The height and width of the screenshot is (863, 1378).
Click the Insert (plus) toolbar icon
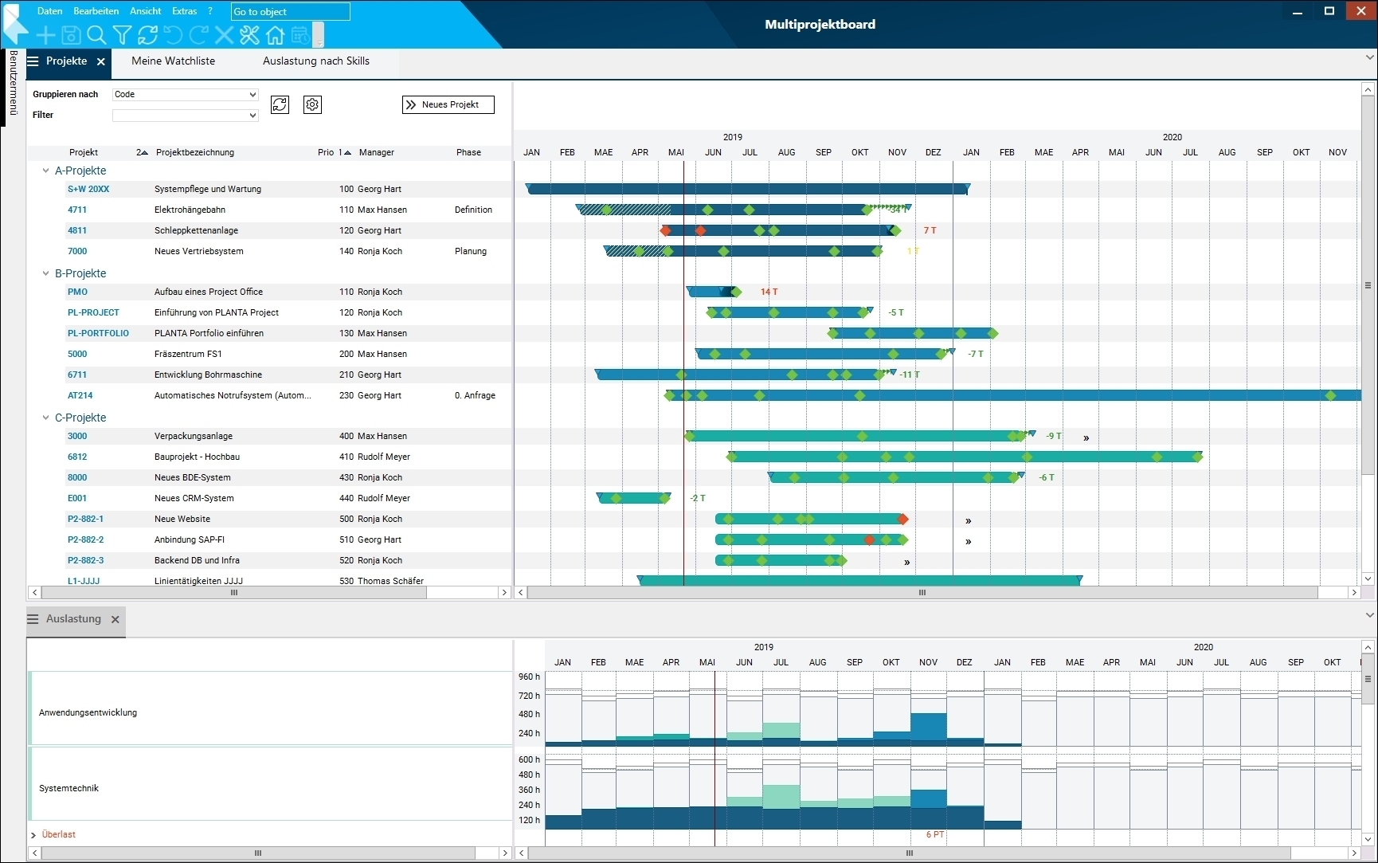coord(46,35)
